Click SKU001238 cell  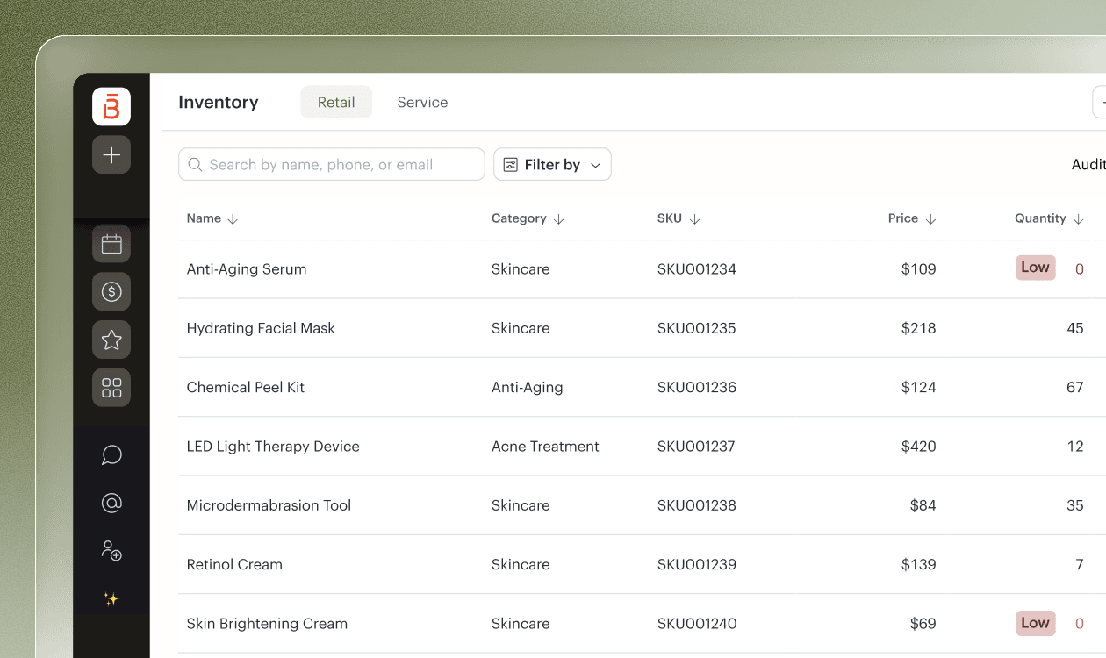[x=697, y=505]
